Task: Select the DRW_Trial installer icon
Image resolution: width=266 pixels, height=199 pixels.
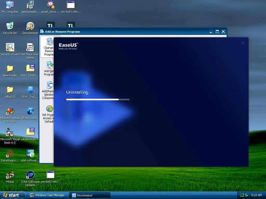Action: pyautogui.click(x=30, y=92)
